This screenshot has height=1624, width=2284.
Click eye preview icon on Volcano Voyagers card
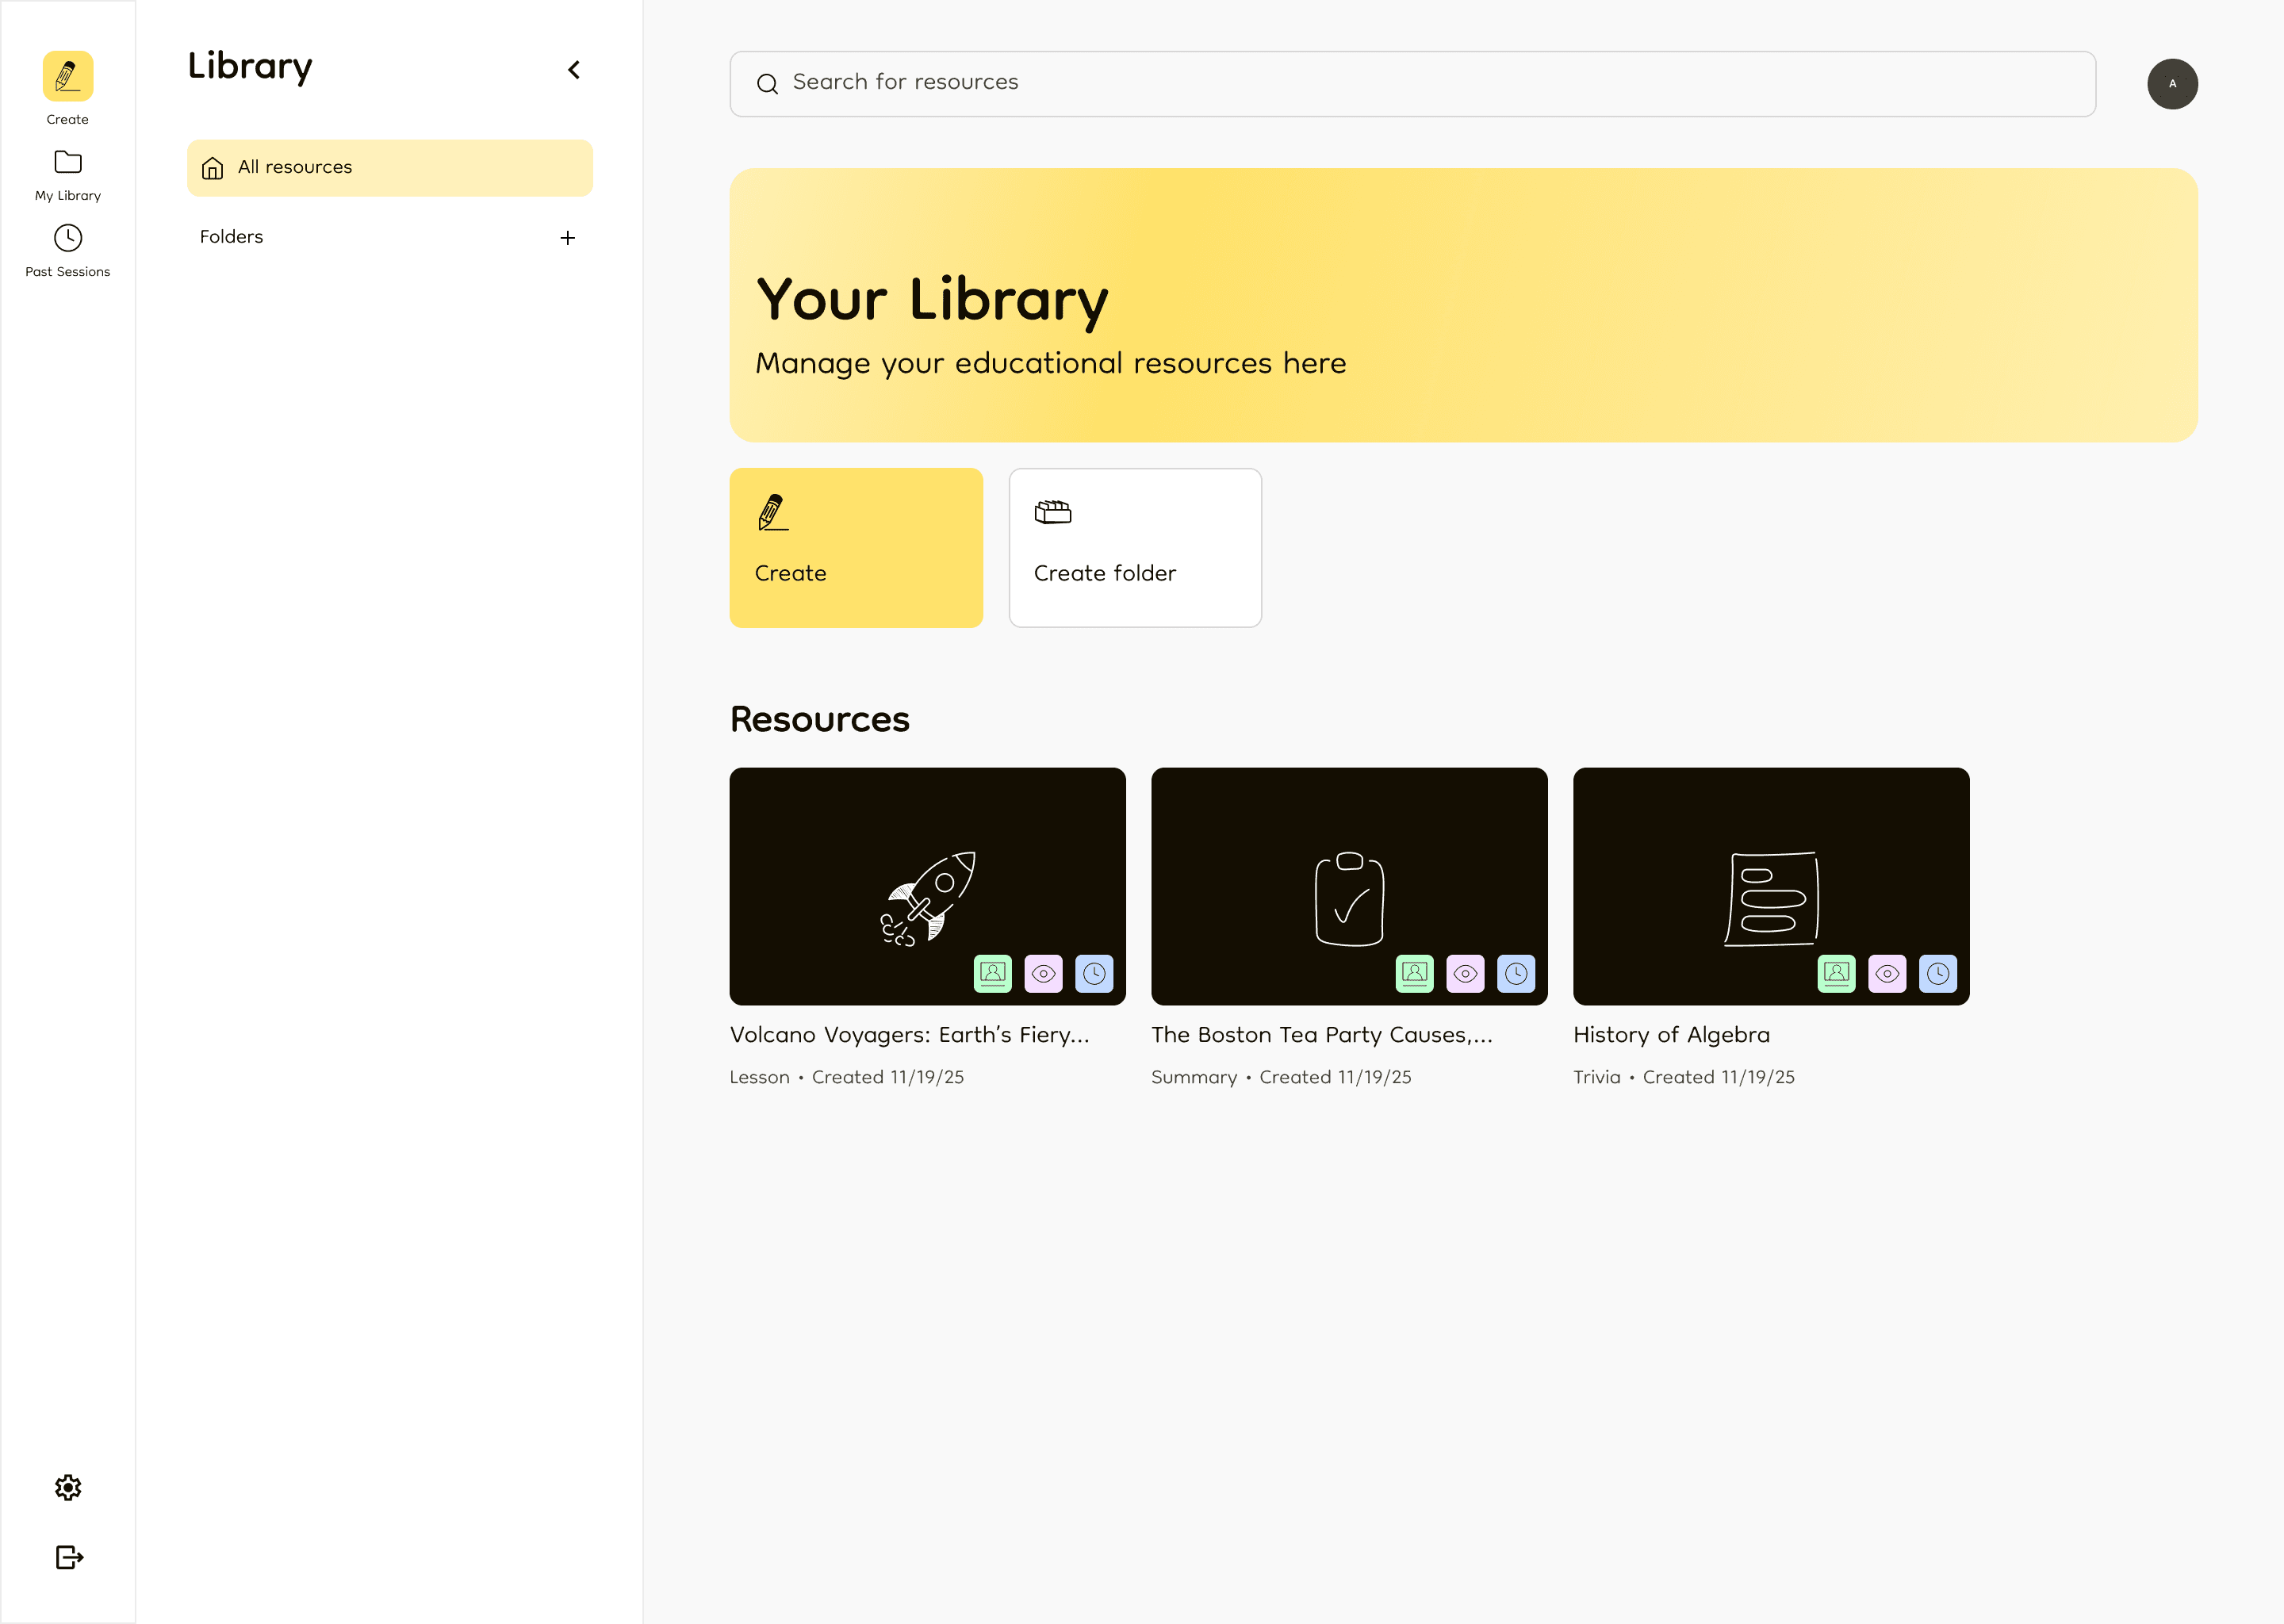[x=1043, y=973]
